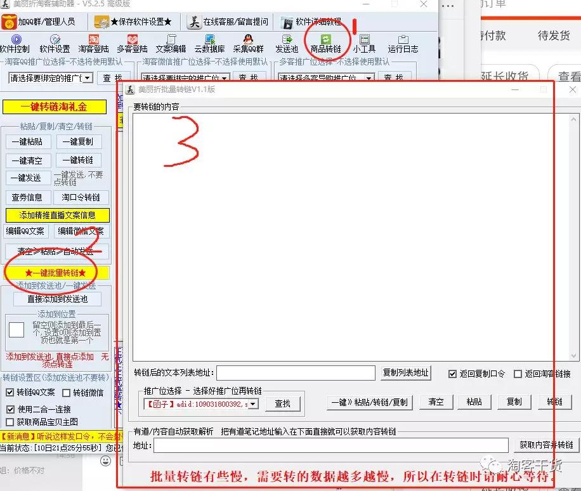Open 小工具 toolbar icon
581x491 pixels.
364,44
